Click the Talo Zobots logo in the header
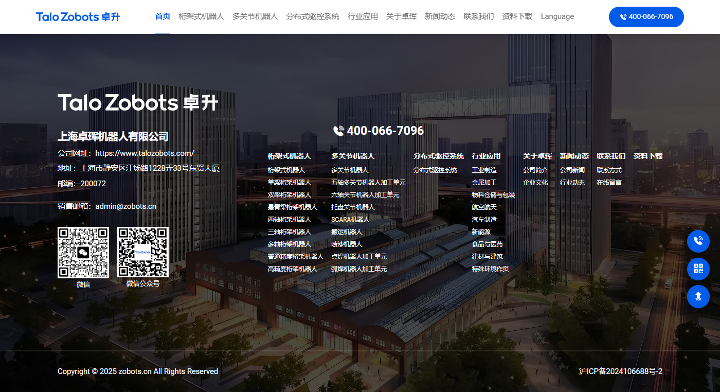Viewport: 720px width, 392px height. pos(77,16)
